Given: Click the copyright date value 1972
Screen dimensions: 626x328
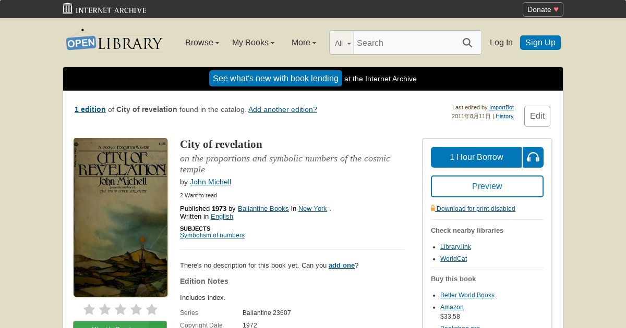Looking at the screenshot, I should click(x=250, y=325).
